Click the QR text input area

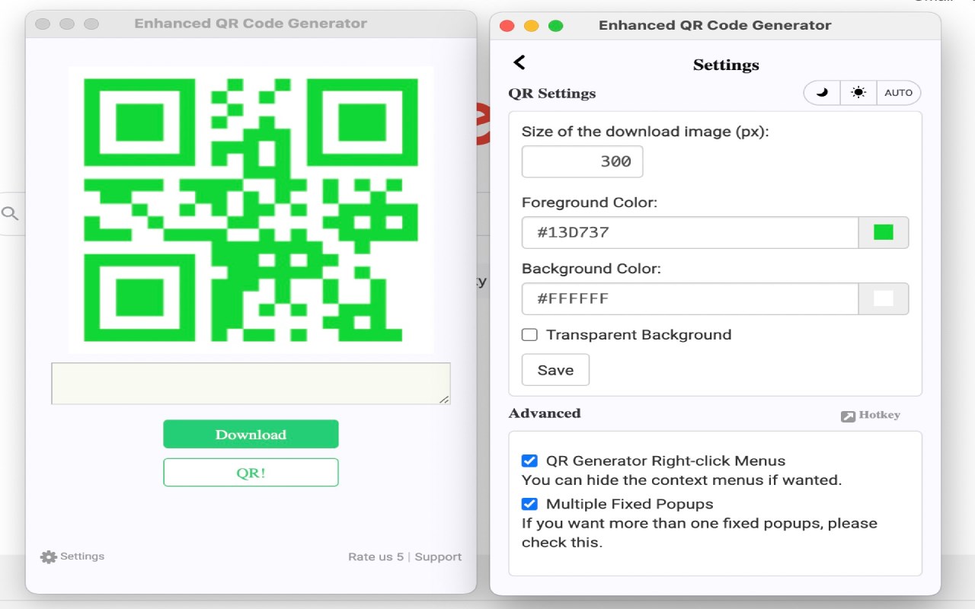pyautogui.click(x=251, y=383)
